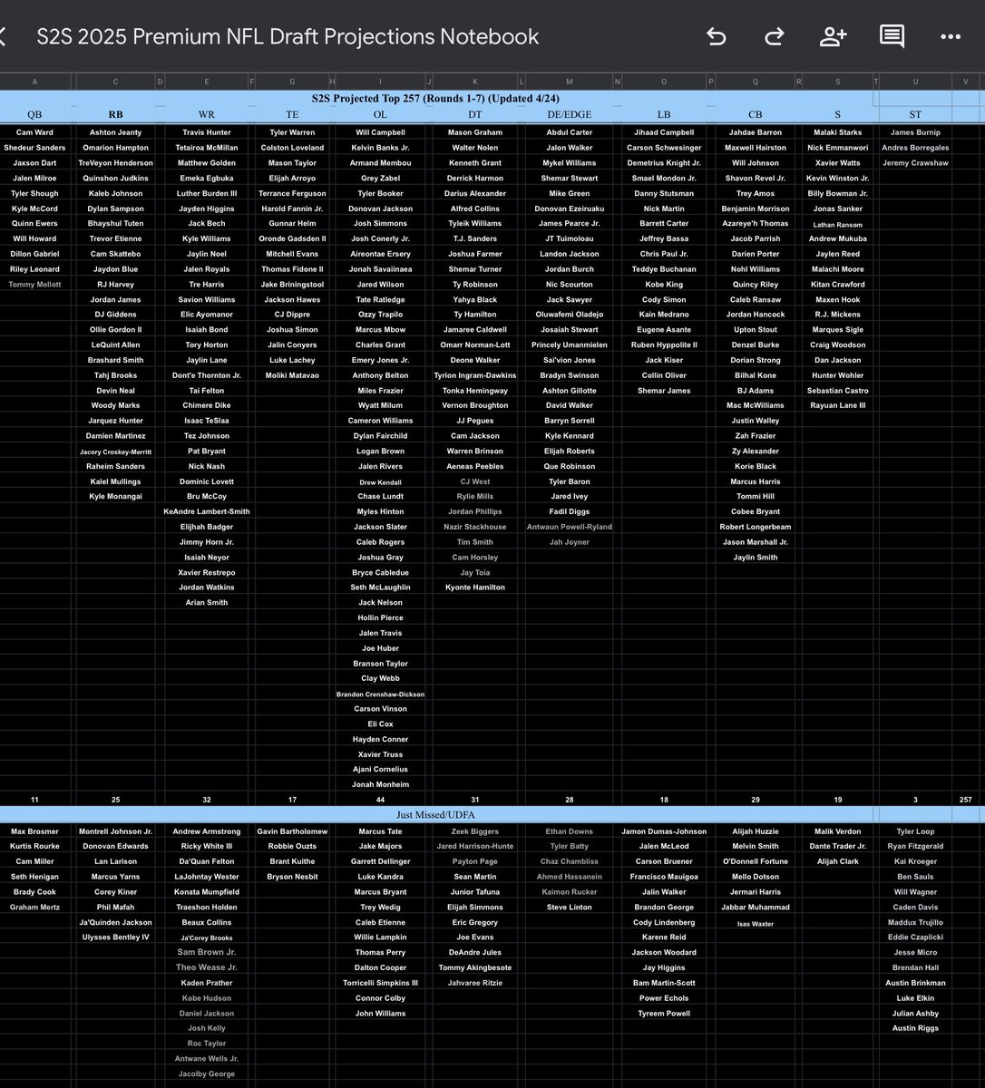Select the Jacolby George cell
985x1088 pixels.
point(207,1073)
